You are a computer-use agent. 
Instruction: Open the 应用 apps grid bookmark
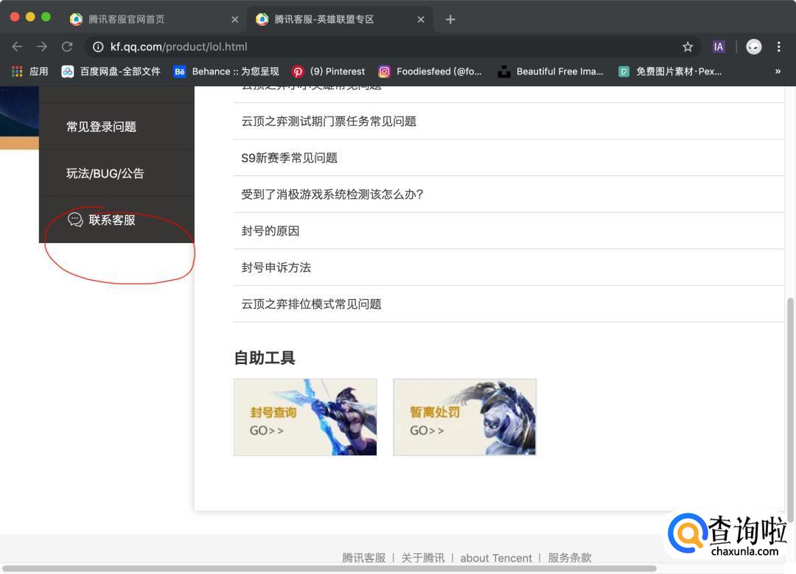tap(30, 71)
